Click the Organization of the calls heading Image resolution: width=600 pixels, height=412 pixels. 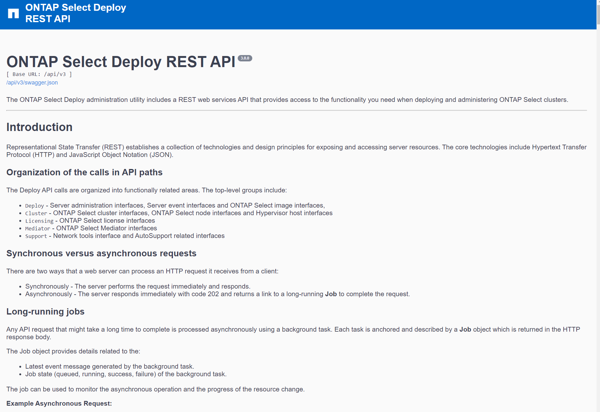(x=84, y=172)
